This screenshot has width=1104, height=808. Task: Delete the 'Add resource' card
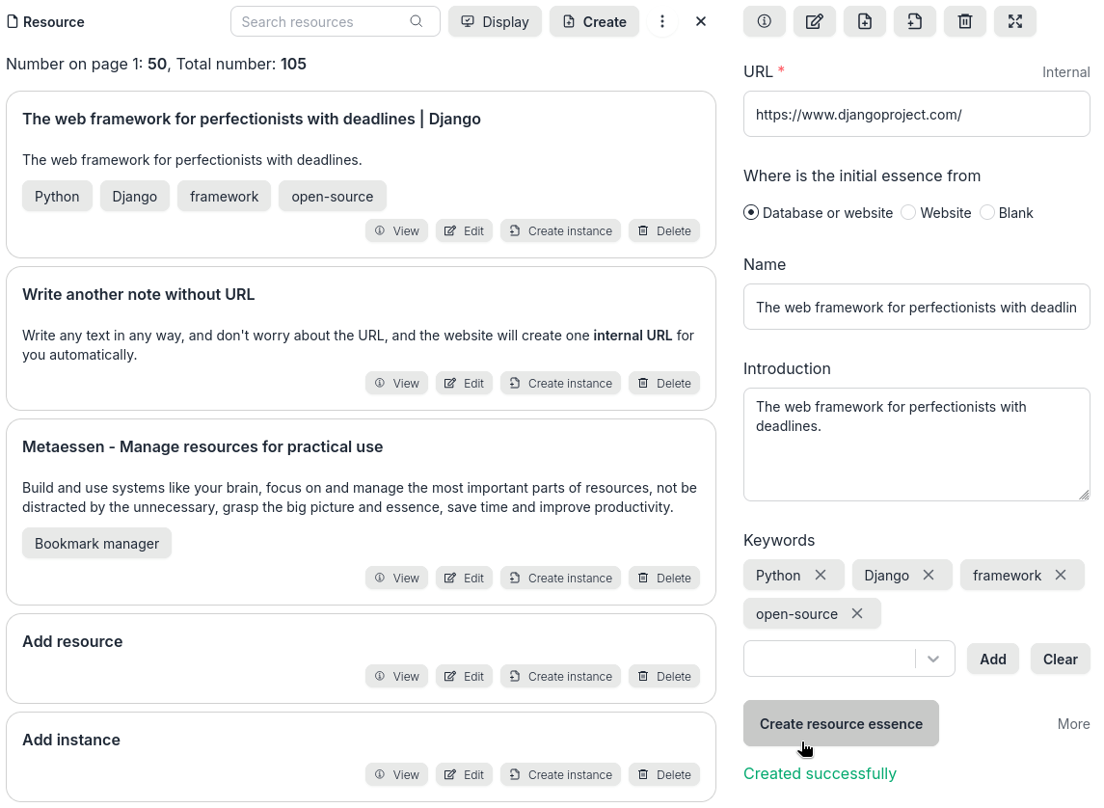[x=664, y=676]
